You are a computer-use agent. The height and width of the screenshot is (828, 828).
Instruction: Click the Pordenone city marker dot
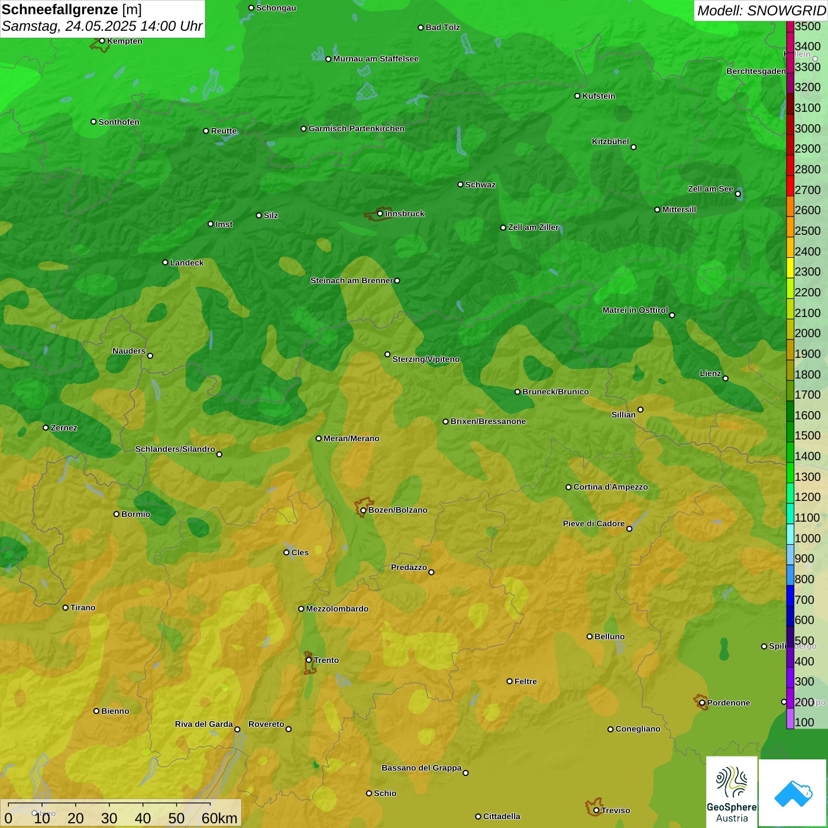point(703,703)
